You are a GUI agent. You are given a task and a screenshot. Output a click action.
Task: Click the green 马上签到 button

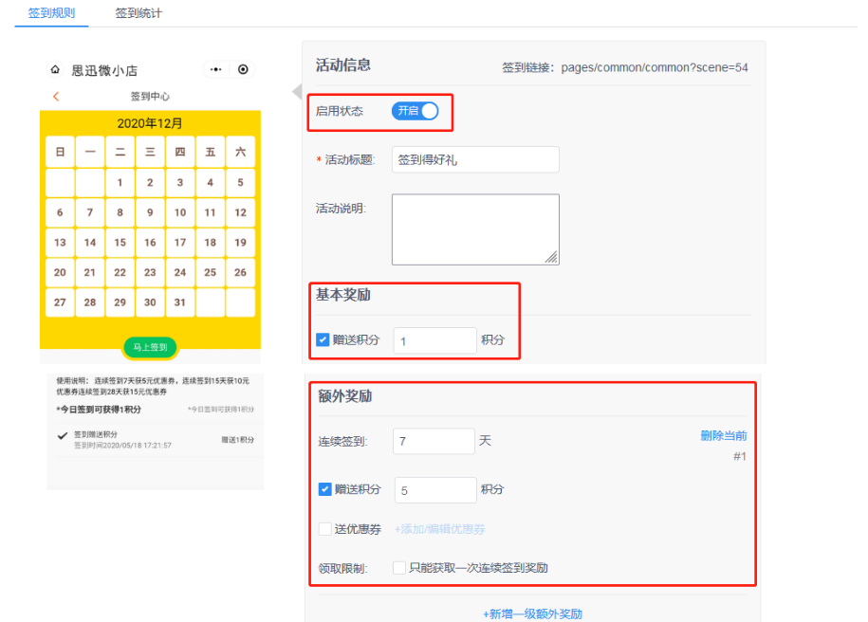150,347
